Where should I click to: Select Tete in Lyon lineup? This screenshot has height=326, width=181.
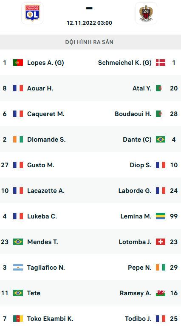(x=34, y=293)
